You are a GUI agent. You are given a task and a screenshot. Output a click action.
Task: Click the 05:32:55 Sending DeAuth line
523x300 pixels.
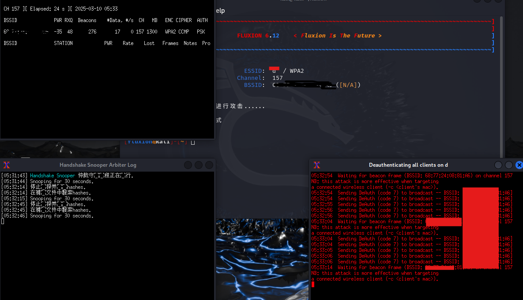coord(412,204)
